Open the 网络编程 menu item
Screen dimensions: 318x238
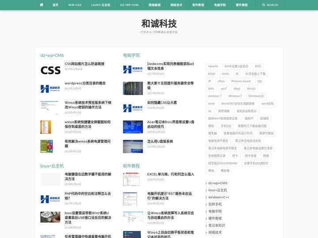click(x=155, y=5)
